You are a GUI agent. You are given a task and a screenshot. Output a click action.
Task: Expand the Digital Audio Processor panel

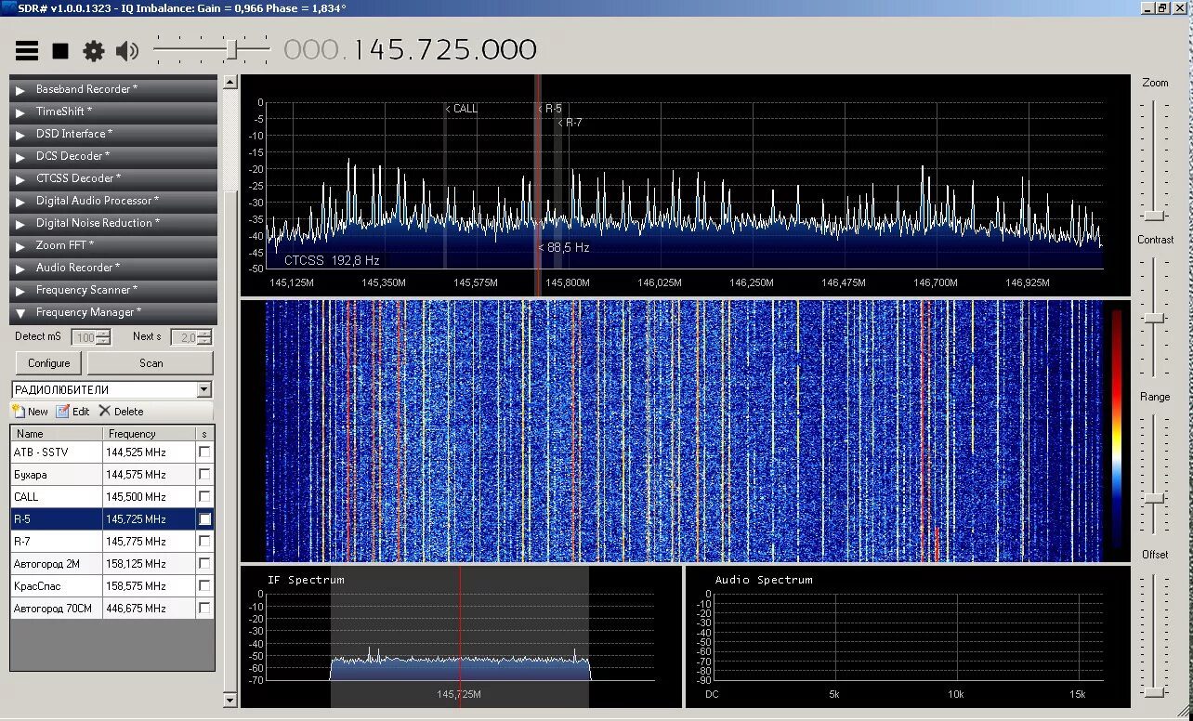click(x=113, y=201)
